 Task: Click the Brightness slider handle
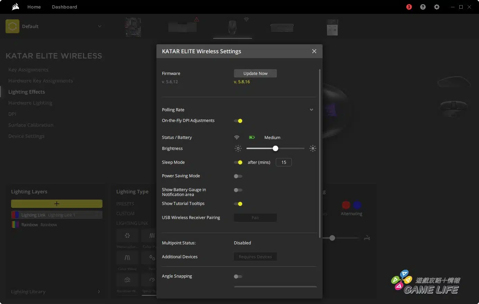tap(275, 148)
